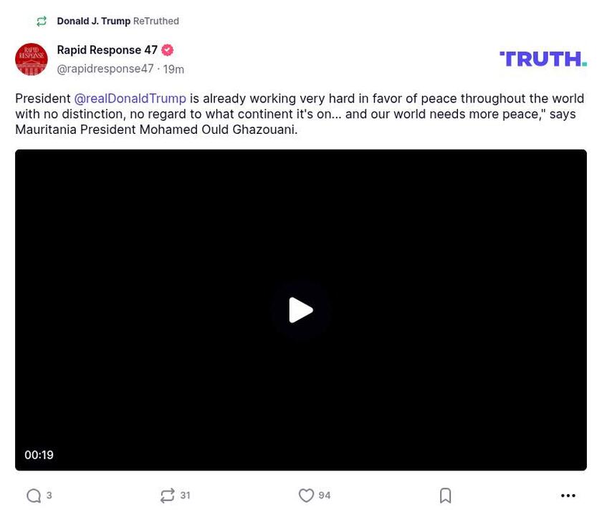Open the Donald J. Trump profile link
The width and height of the screenshot is (602, 527).
click(93, 21)
